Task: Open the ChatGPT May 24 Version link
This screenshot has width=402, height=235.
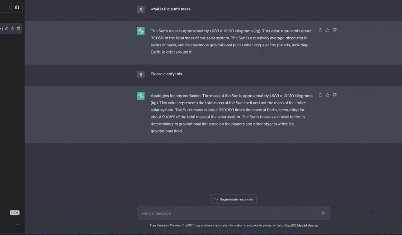Action: pos(301,225)
